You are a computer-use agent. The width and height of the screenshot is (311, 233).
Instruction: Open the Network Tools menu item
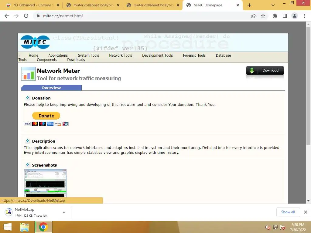pos(120,56)
